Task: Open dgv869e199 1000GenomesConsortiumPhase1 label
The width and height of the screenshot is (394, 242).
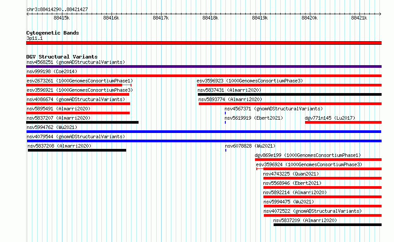Action: click(x=308, y=155)
